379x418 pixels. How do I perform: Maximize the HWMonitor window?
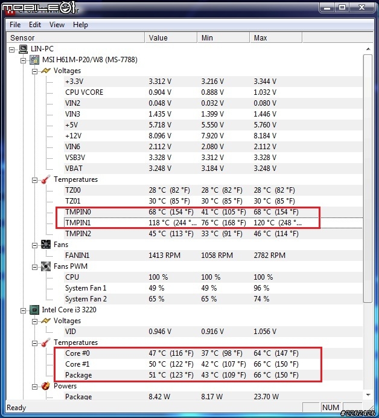[342, 7]
